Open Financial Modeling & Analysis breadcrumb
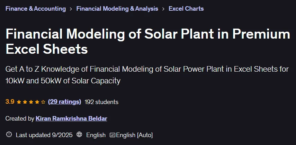Viewport: 296px width, 145px height. click(117, 9)
